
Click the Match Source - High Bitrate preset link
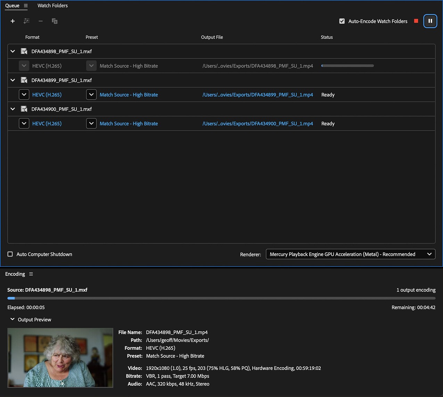click(129, 94)
